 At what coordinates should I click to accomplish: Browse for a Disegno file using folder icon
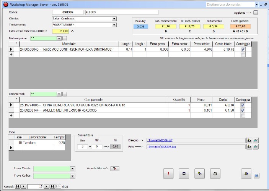[x=249, y=140]
